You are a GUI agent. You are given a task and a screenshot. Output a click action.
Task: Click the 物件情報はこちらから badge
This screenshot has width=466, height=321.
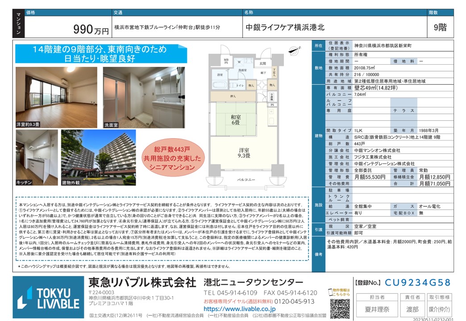340,291
